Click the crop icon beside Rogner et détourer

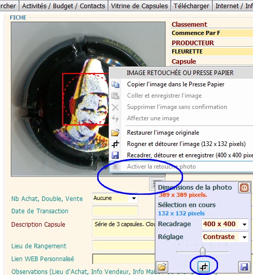[115, 144]
